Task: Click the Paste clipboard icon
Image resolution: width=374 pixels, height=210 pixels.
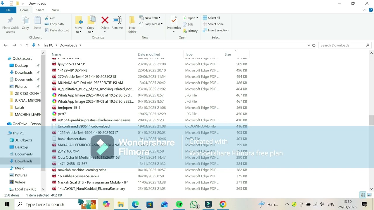Action: [37, 20]
